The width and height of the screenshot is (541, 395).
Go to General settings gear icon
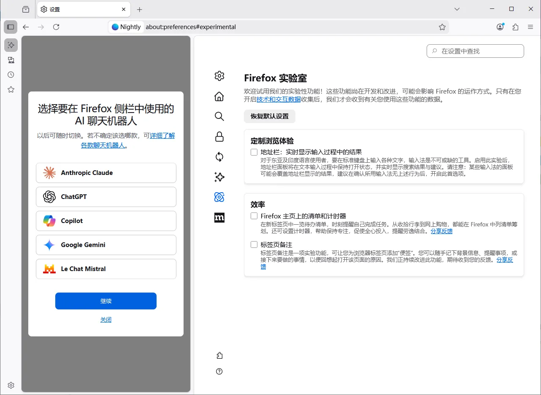219,76
